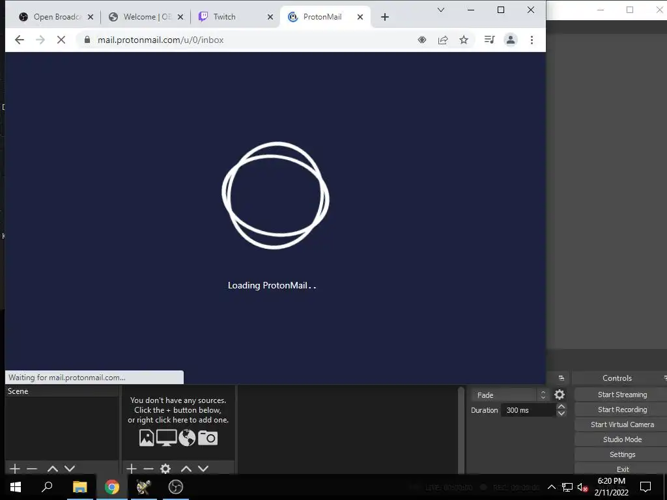Open the Fade transition dropdown
The image size is (667, 500).
pyautogui.click(x=509, y=395)
